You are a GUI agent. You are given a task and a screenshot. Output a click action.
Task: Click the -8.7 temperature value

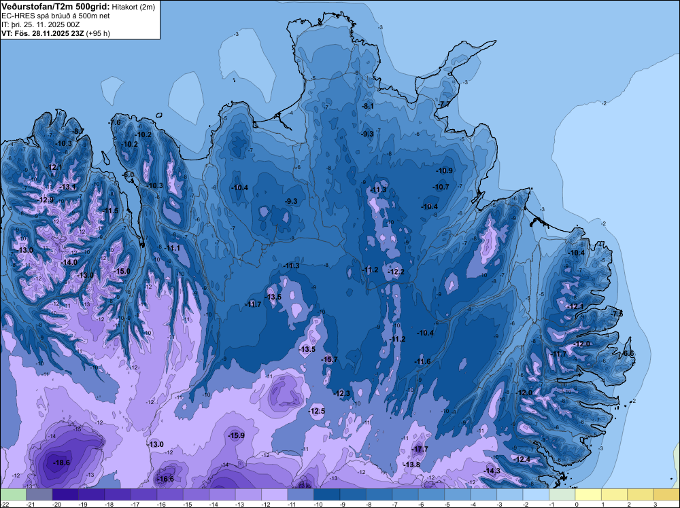[78, 131]
